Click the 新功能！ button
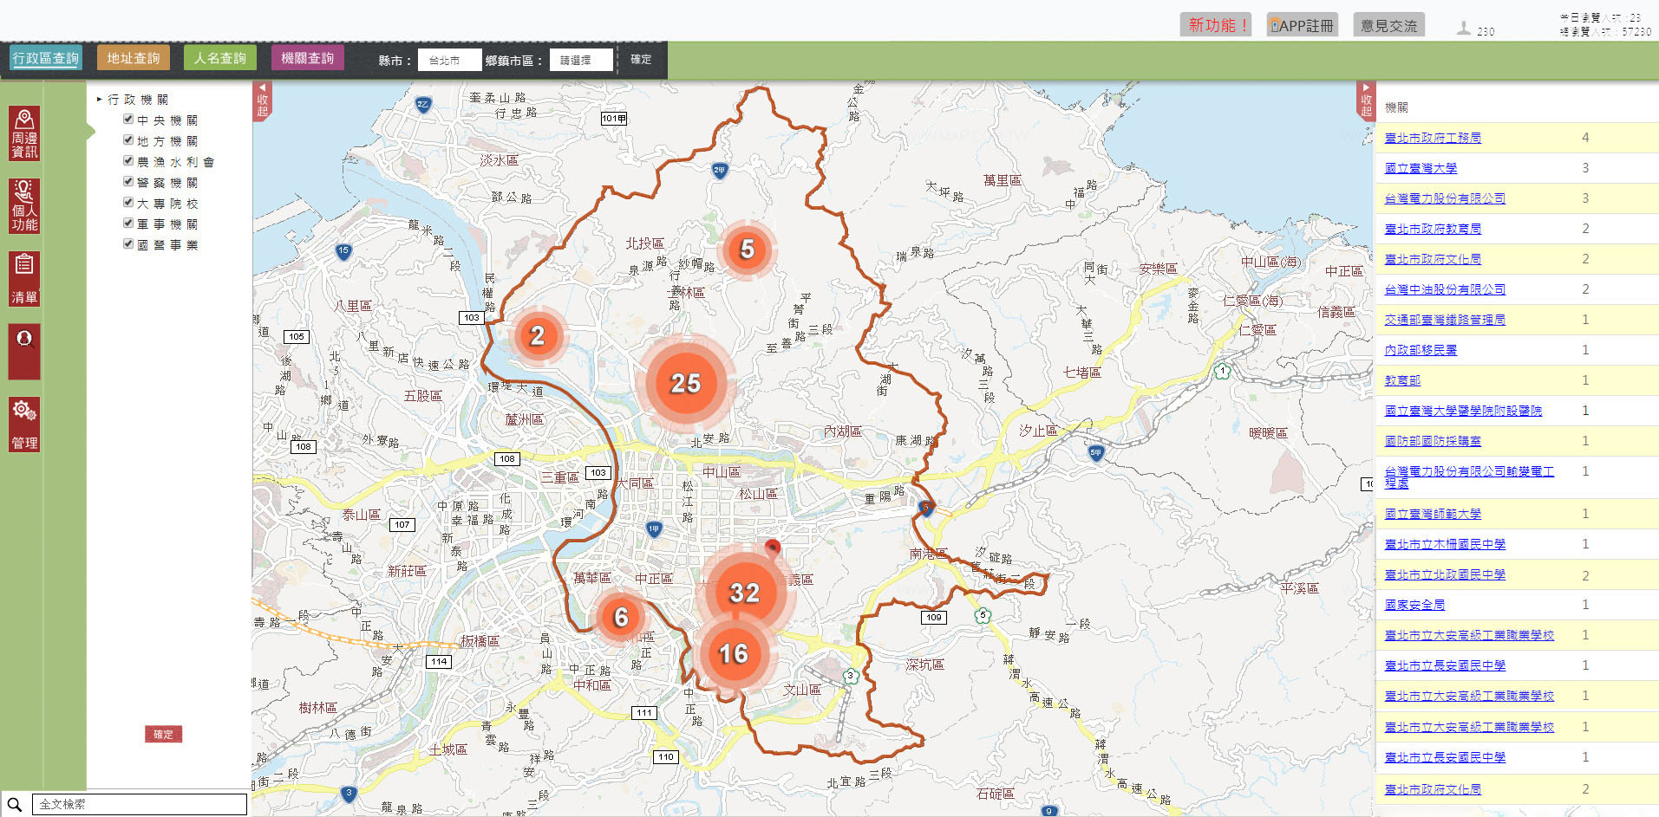 1215,25
